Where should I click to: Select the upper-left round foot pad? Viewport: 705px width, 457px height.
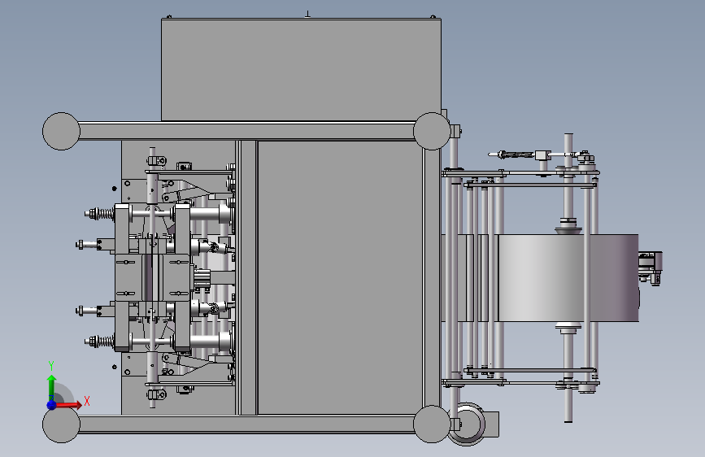[61, 132]
